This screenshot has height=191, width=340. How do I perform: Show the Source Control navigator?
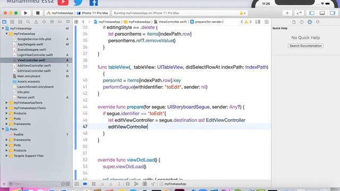point(12,22)
